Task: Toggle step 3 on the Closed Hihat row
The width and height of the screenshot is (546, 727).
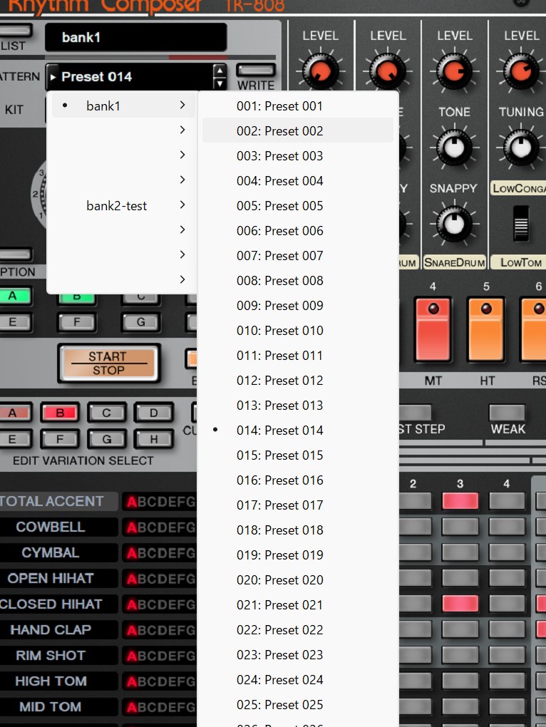Action: (x=460, y=604)
